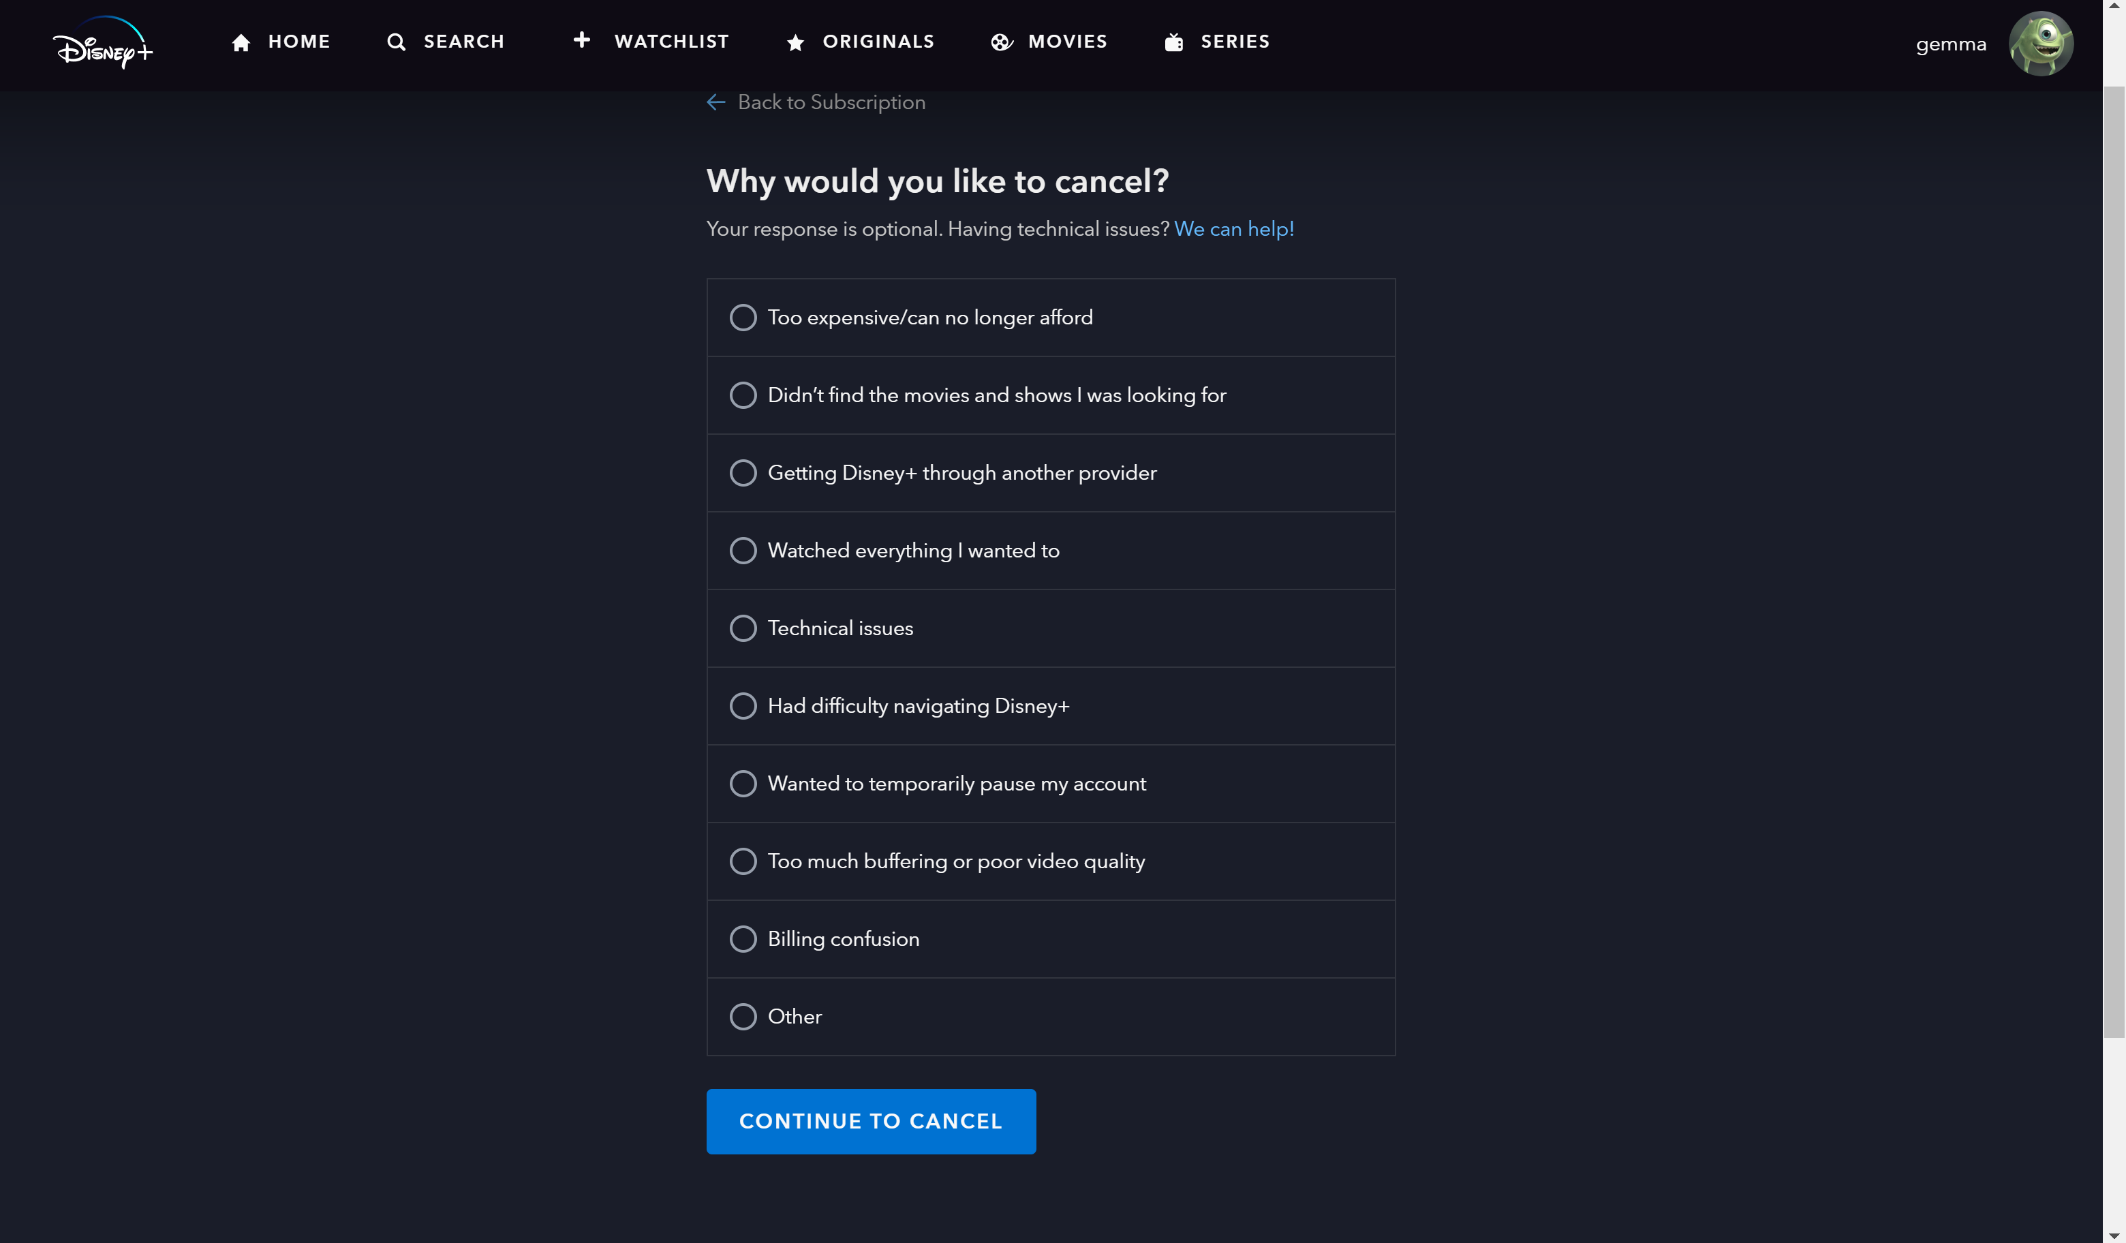Image resolution: width=2126 pixels, height=1243 pixels.
Task: Open the "We can help!" link
Action: pyautogui.click(x=1234, y=230)
